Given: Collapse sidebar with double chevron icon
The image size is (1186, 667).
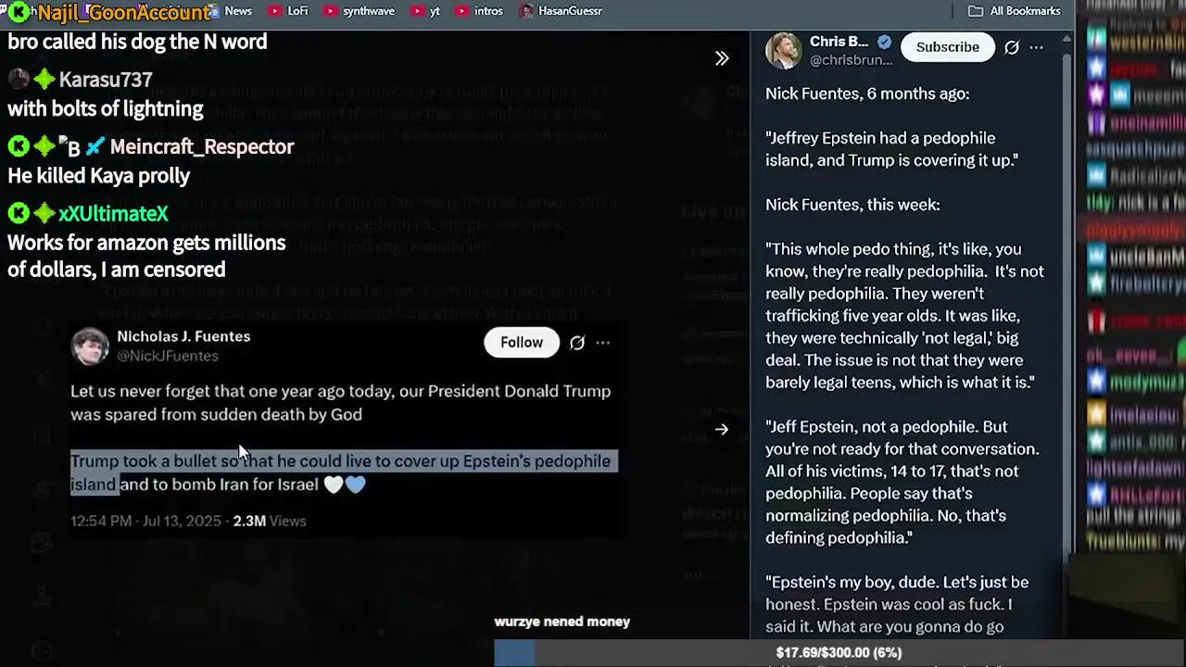Looking at the screenshot, I should point(722,58).
